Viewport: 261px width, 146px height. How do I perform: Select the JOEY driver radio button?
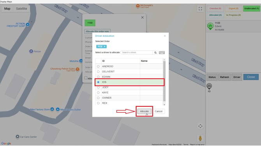pyautogui.click(x=98, y=88)
